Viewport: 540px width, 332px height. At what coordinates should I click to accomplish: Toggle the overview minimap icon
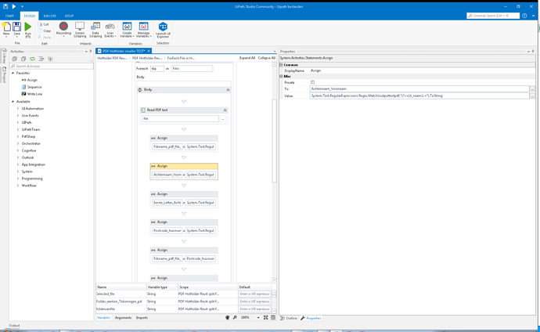273,318
